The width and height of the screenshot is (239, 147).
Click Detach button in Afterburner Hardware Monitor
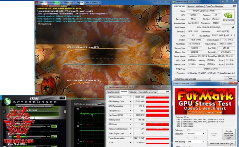coord(101,104)
